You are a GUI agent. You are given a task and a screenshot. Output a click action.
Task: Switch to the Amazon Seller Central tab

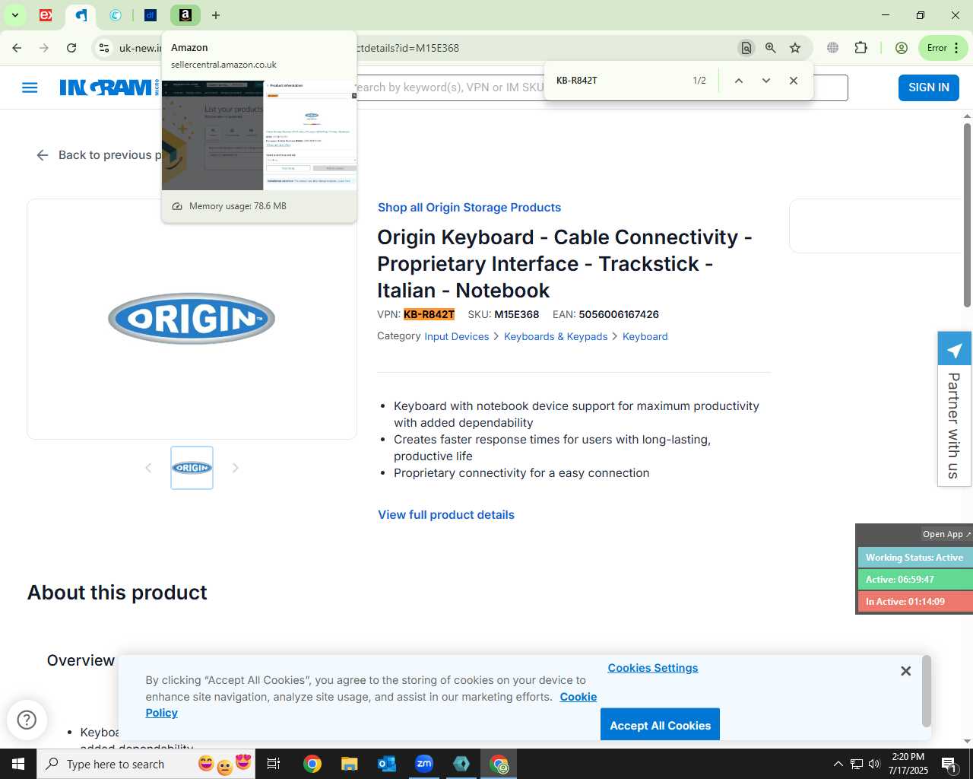pyautogui.click(x=185, y=15)
